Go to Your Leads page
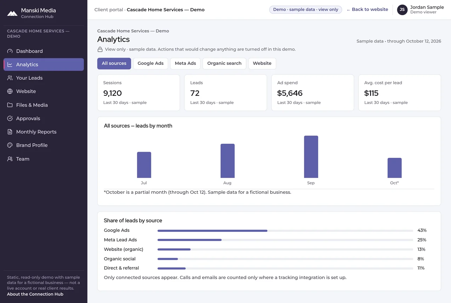The width and height of the screenshot is (451, 303). click(x=44, y=78)
